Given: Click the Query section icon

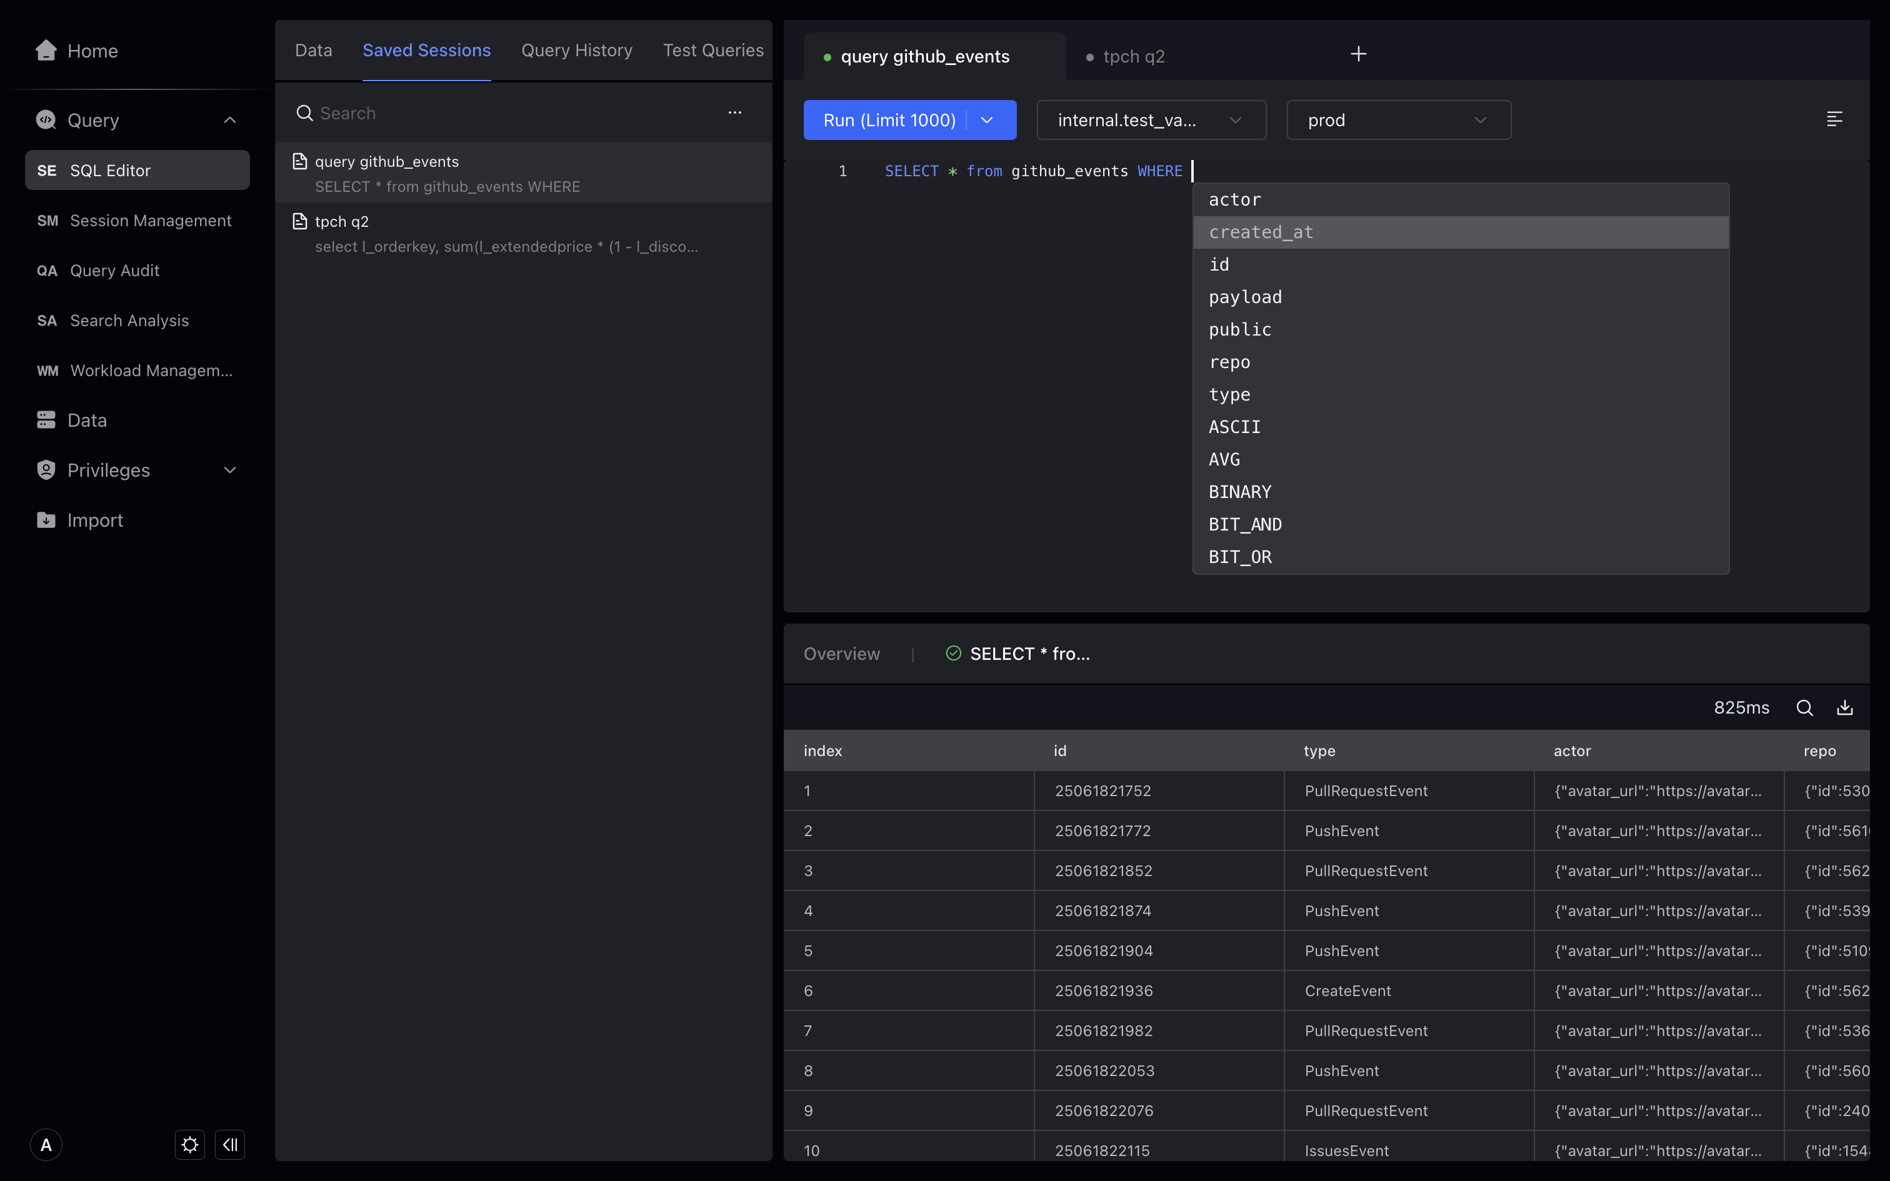Looking at the screenshot, I should click(x=46, y=119).
